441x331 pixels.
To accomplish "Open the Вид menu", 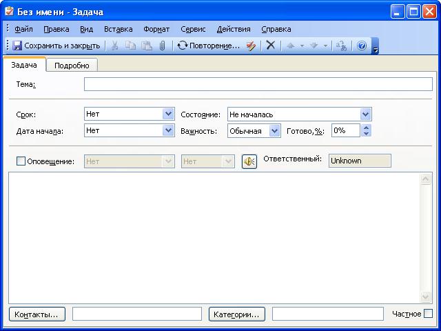I will [86, 29].
